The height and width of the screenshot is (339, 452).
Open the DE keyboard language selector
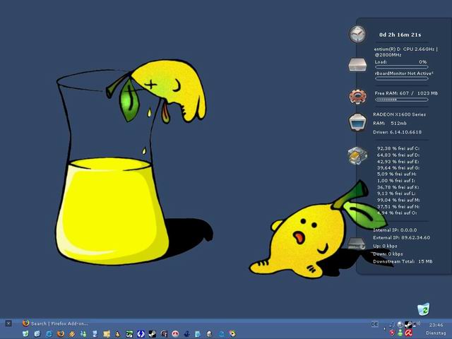pyautogui.click(x=374, y=323)
